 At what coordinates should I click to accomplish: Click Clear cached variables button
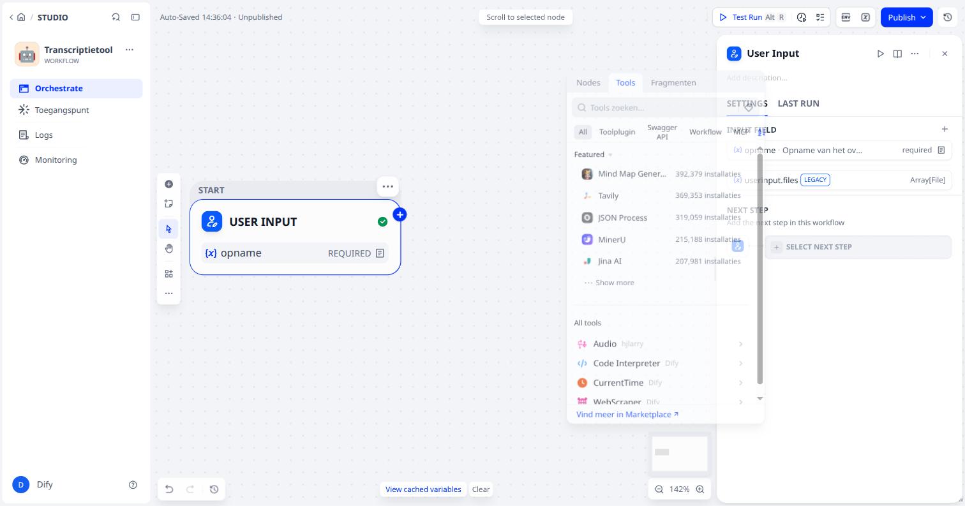pos(481,489)
